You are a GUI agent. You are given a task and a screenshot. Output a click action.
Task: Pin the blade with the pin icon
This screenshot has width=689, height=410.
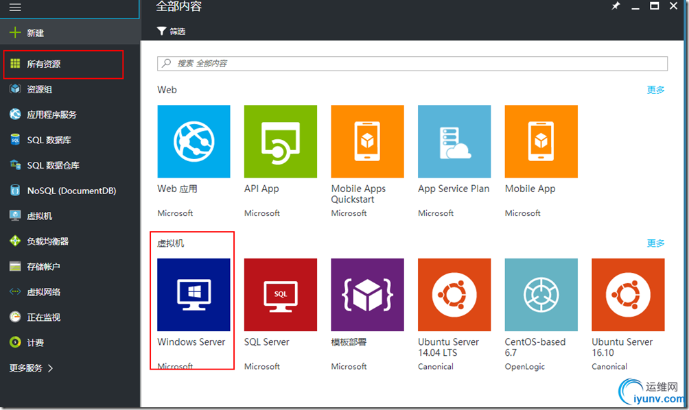616,6
